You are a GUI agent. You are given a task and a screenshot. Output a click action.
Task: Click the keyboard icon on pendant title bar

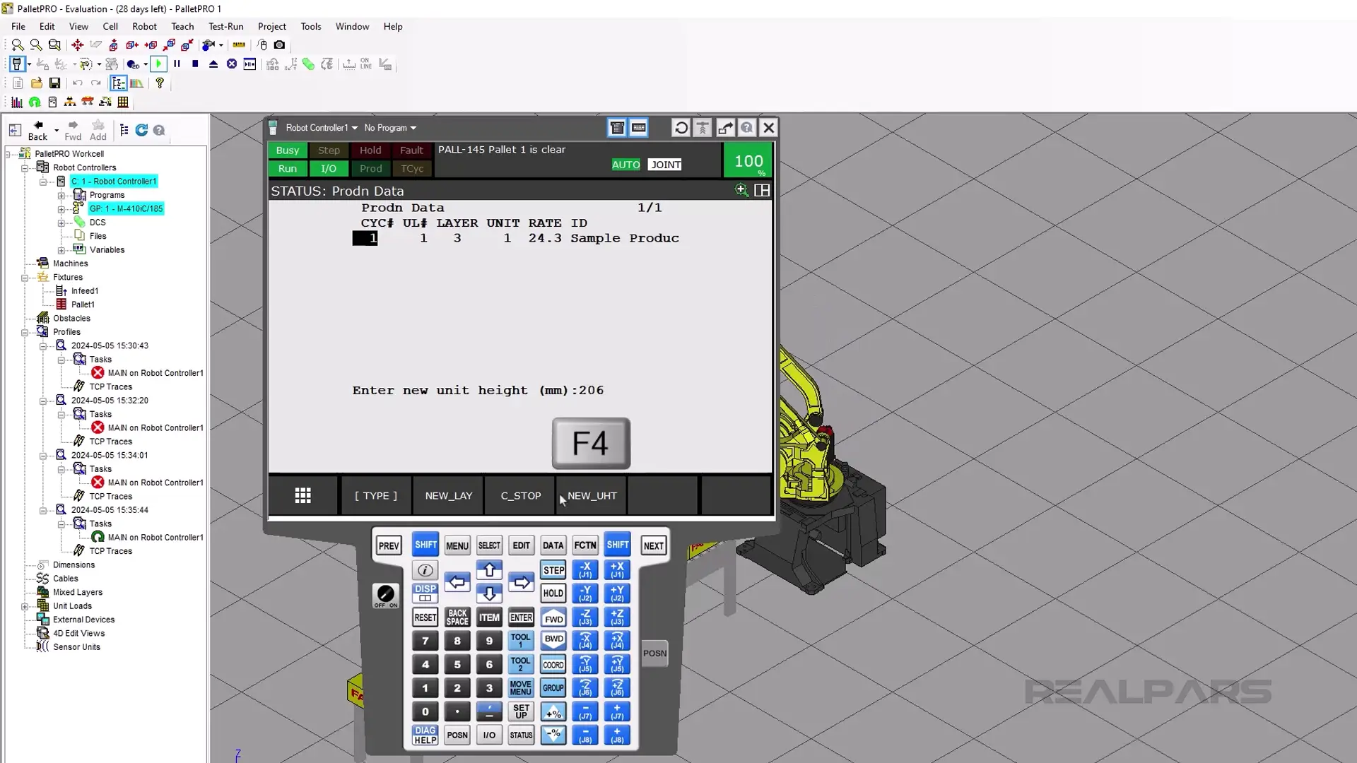tap(639, 128)
